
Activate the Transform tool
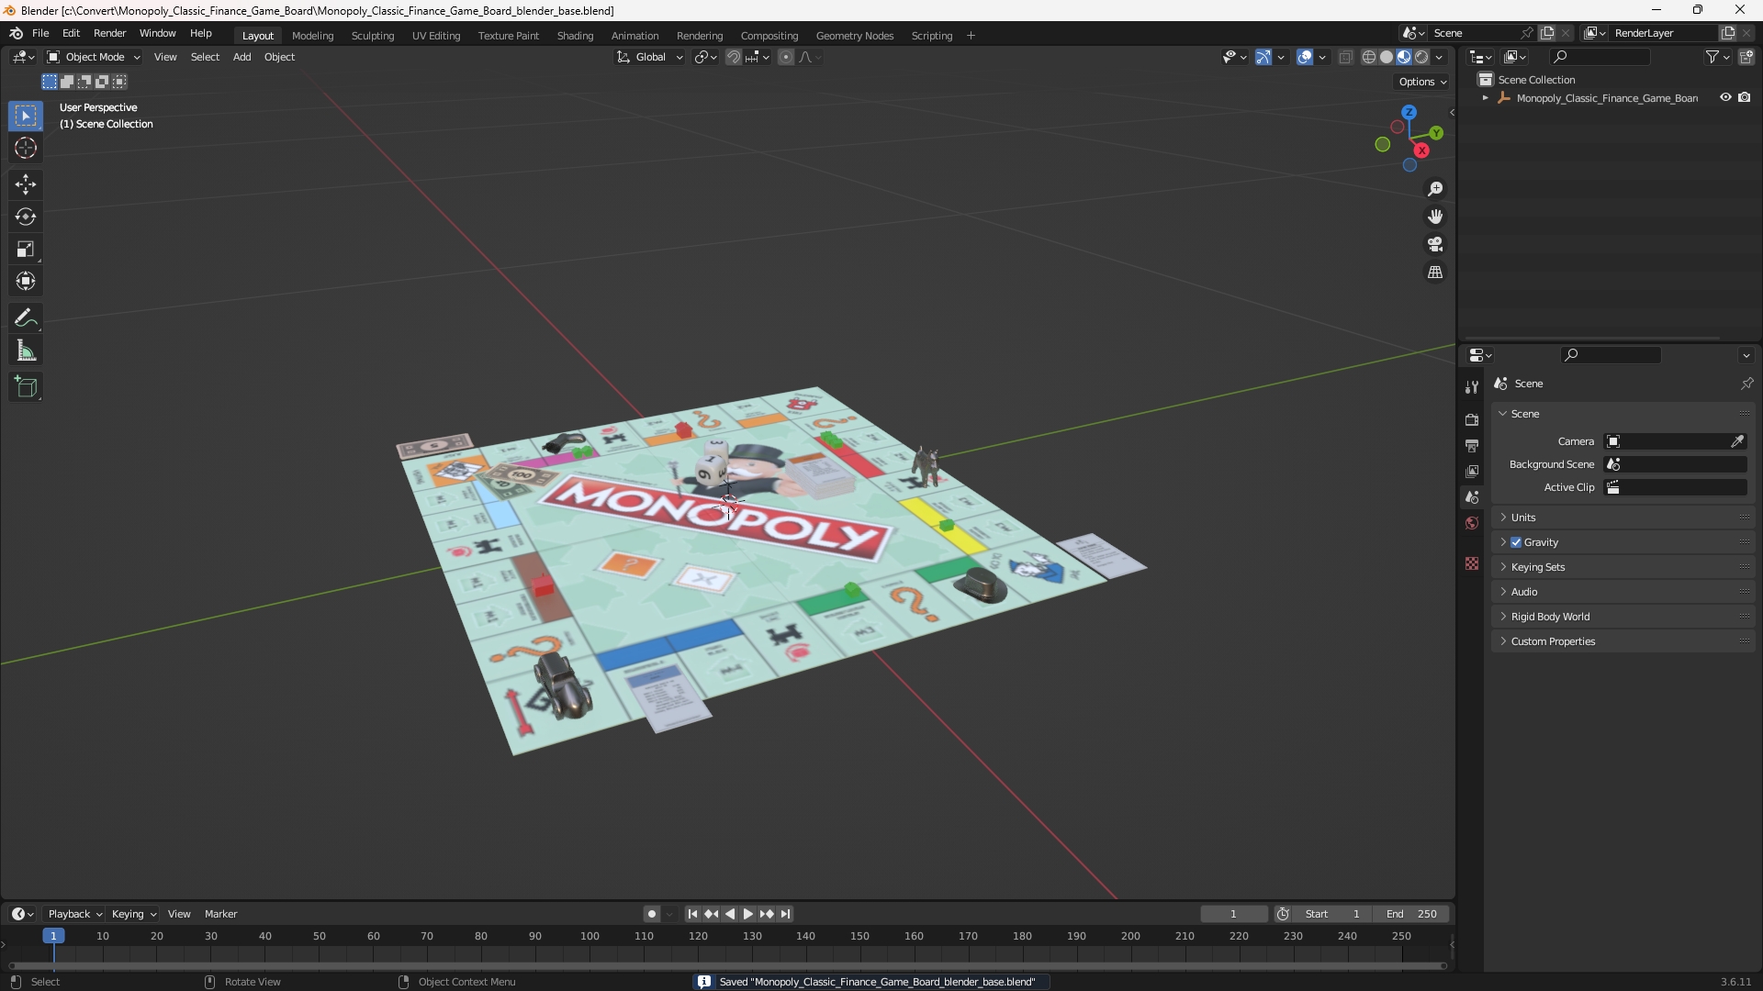pos(26,281)
